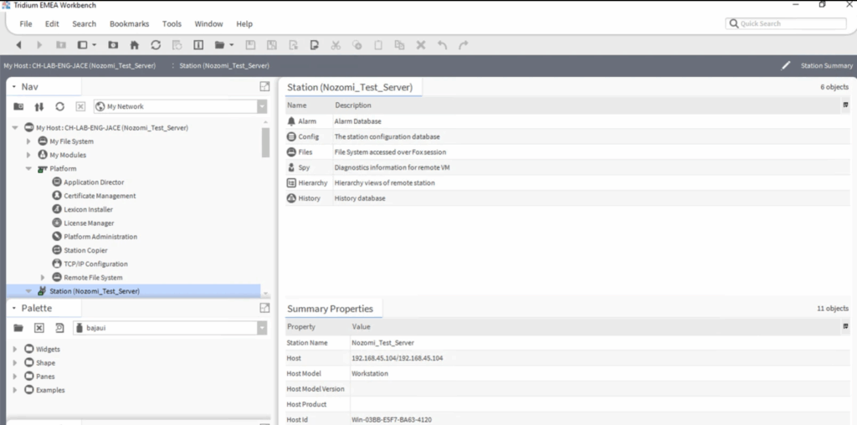857x425 pixels.
Task: Click the Station Summary view button
Action: click(x=826, y=65)
